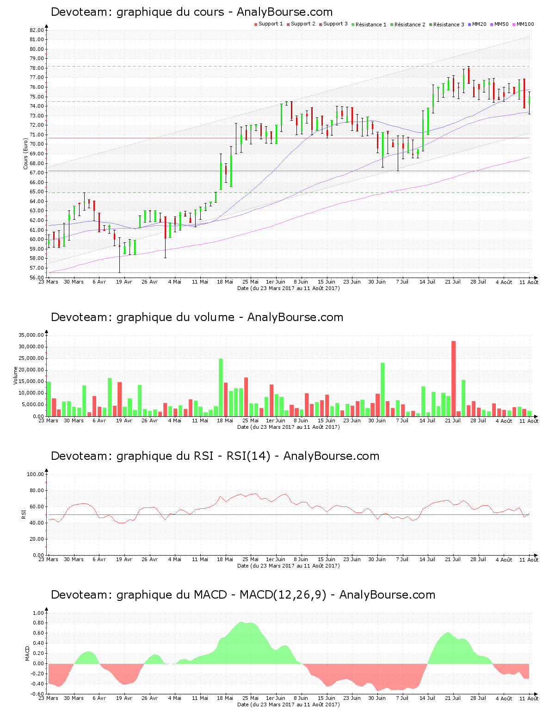Click the date caption under the RSI chart
The image size is (555, 717).
[288, 566]
